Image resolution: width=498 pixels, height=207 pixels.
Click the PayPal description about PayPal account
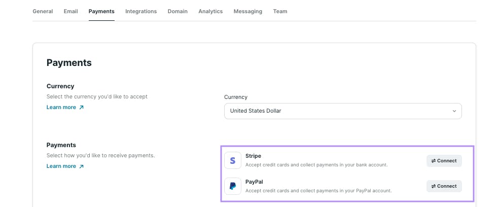318,191
